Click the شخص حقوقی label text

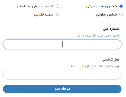pos(106,14)
